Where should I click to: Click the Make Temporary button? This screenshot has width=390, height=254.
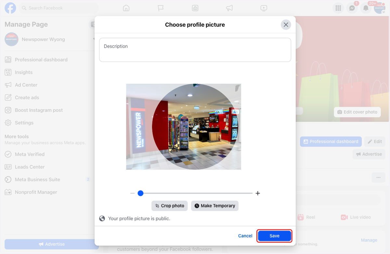pyautogui.click(x=215, y=206)
